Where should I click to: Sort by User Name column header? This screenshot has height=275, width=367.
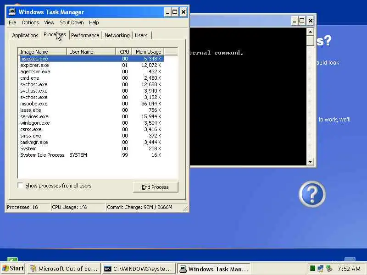[x=91, y=52]
